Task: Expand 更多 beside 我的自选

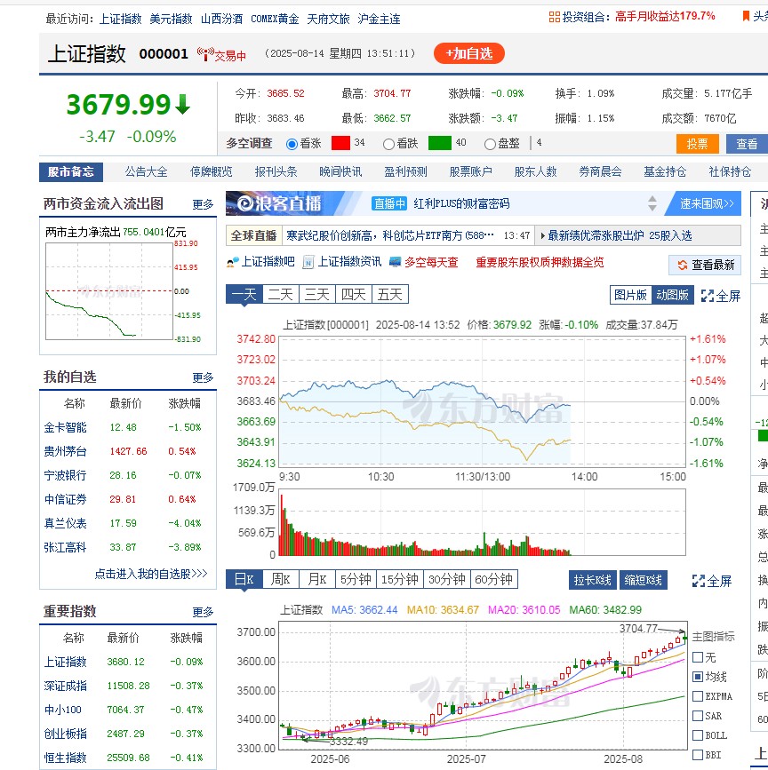Action: click(x=203, y=377)
